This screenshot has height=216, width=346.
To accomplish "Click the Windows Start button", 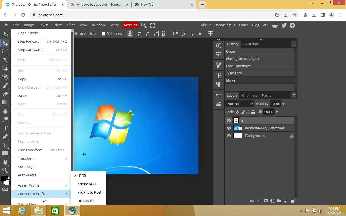I will (6, 211).
